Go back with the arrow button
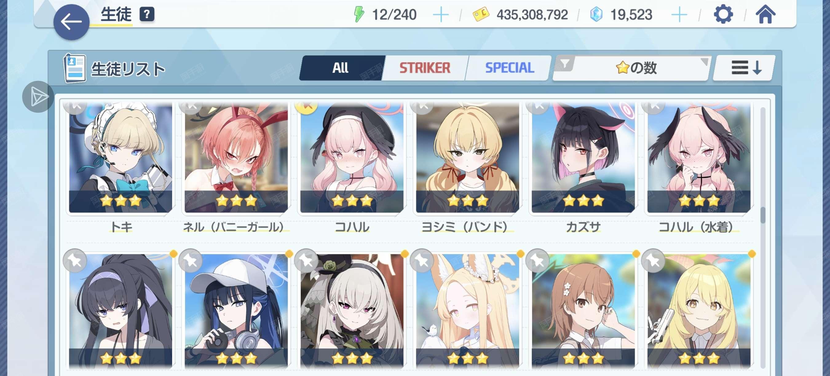Viewport: 830px width, 376px height. (x=71, y=22)
